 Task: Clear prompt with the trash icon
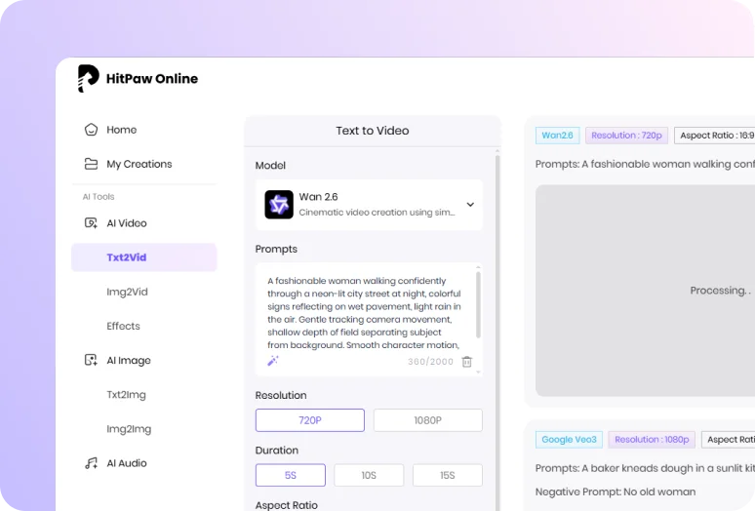click(466, 362)
